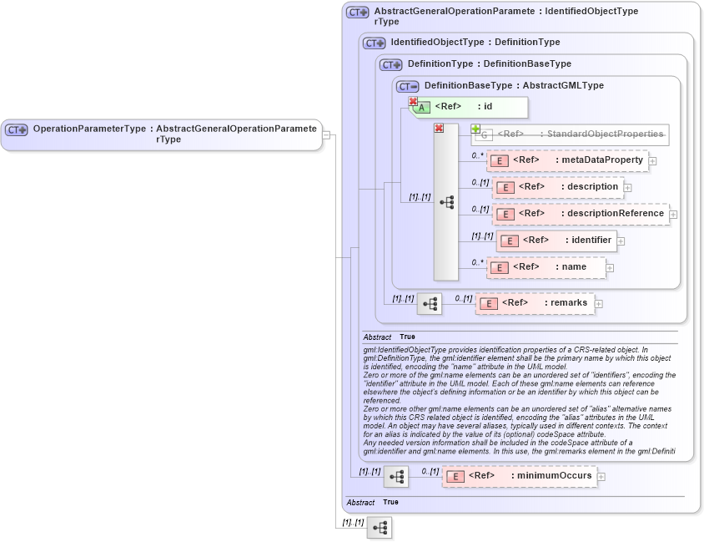Click the G group icon of StandardObjectProperties
704x542 pixels.
coord(484,134)
